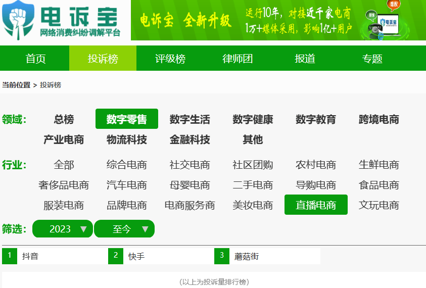This screenshot has width=426, height=288.
Task: Filter by 生鲜电商 industry
Action: [378, 165]
